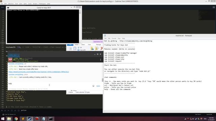Click Bot 1 avatar in Steam chat
The image size is (216, 121).
10,60
